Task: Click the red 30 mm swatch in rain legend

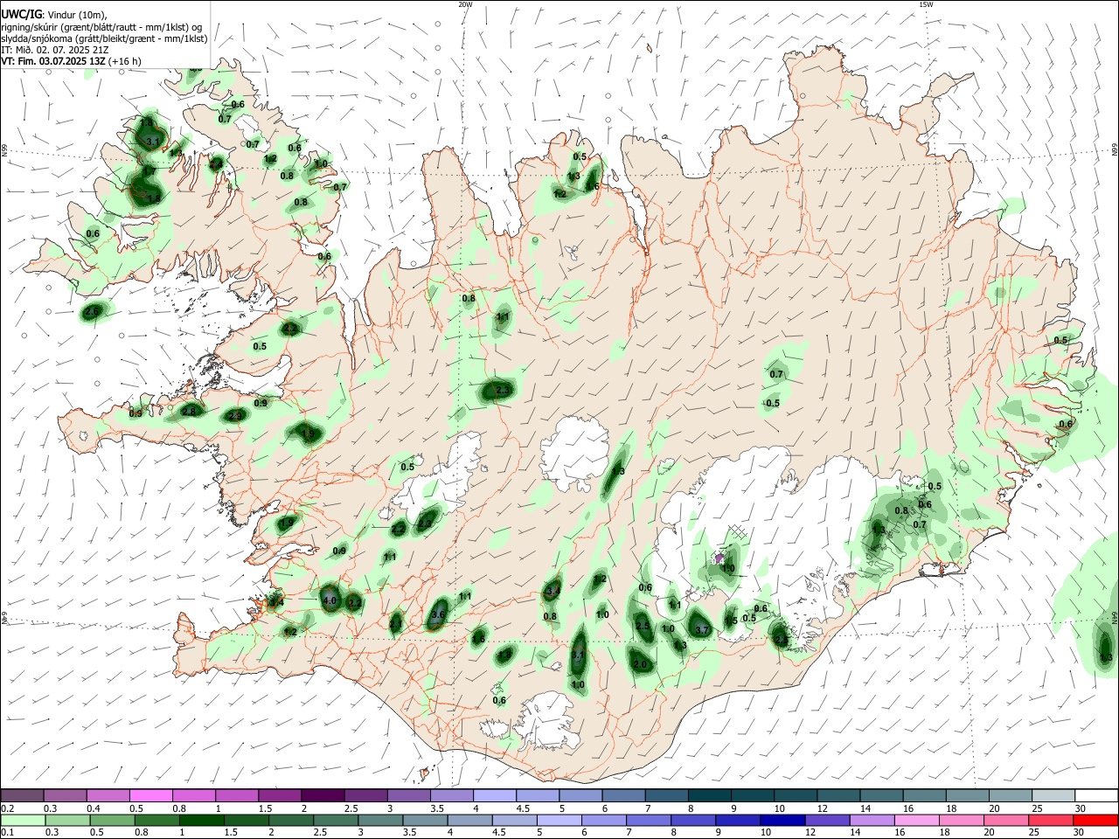Action: tap(1096, 820)
